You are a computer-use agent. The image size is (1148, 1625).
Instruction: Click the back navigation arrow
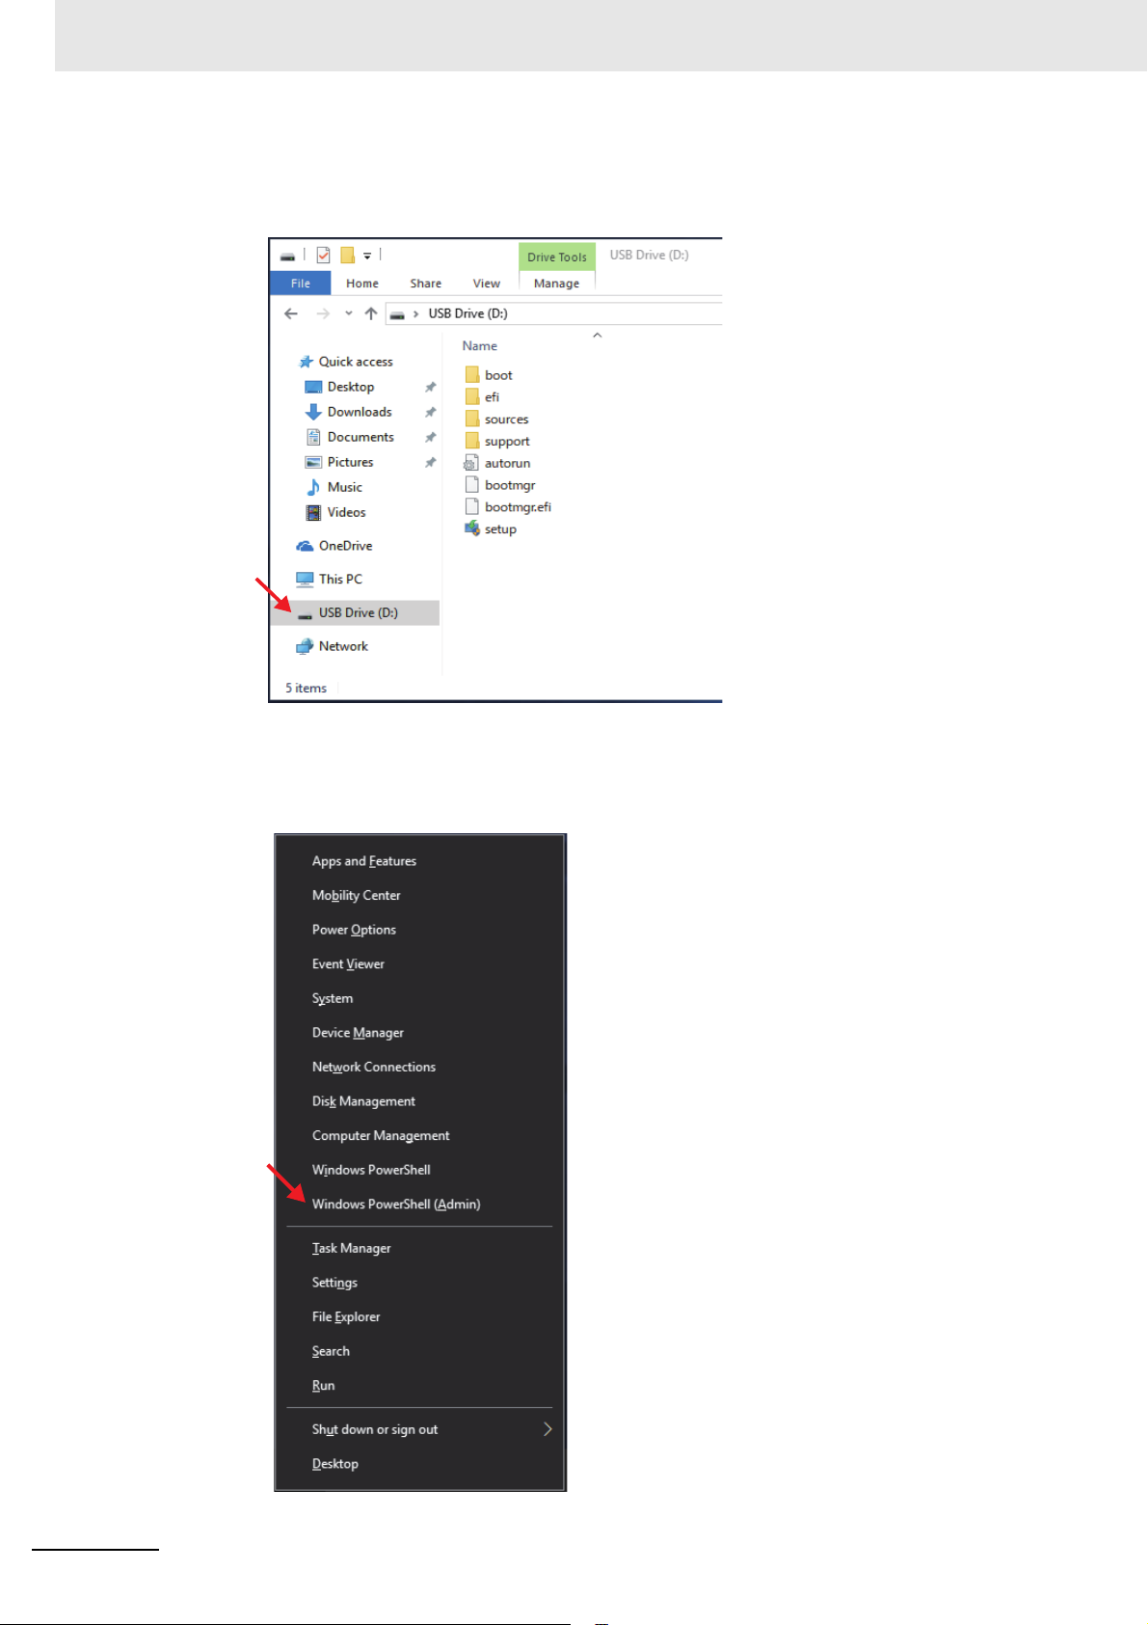[x=291, y=313]
